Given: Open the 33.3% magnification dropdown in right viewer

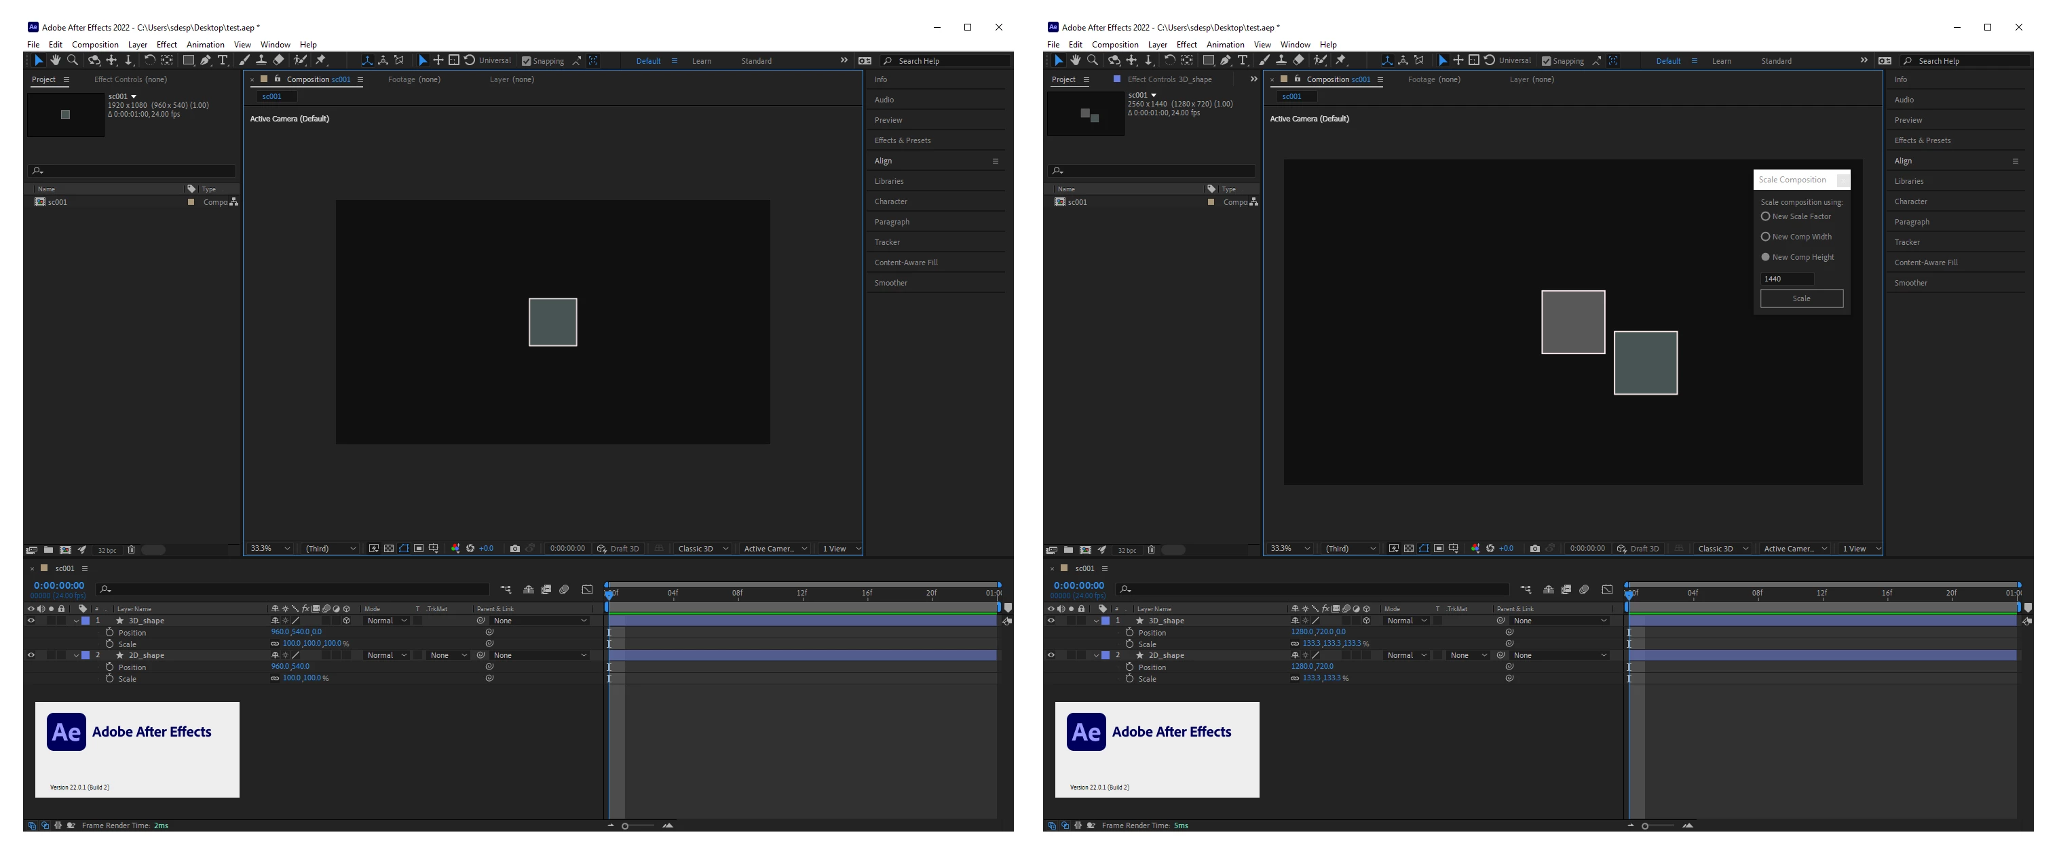Looking at the screenshot, I should pos(1290,549).
